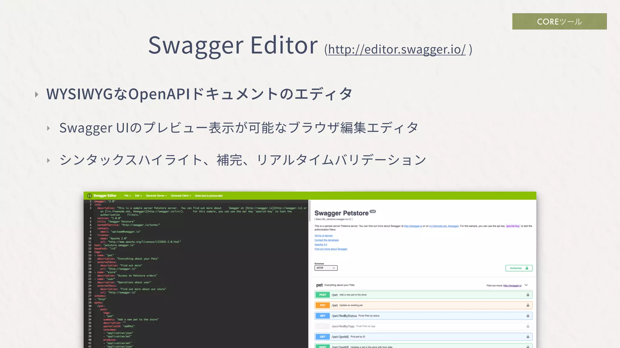Viewport: 620px width, 348px height.
Task: Open the Schemes HTTP dropdown
Action: coord(326,268)
